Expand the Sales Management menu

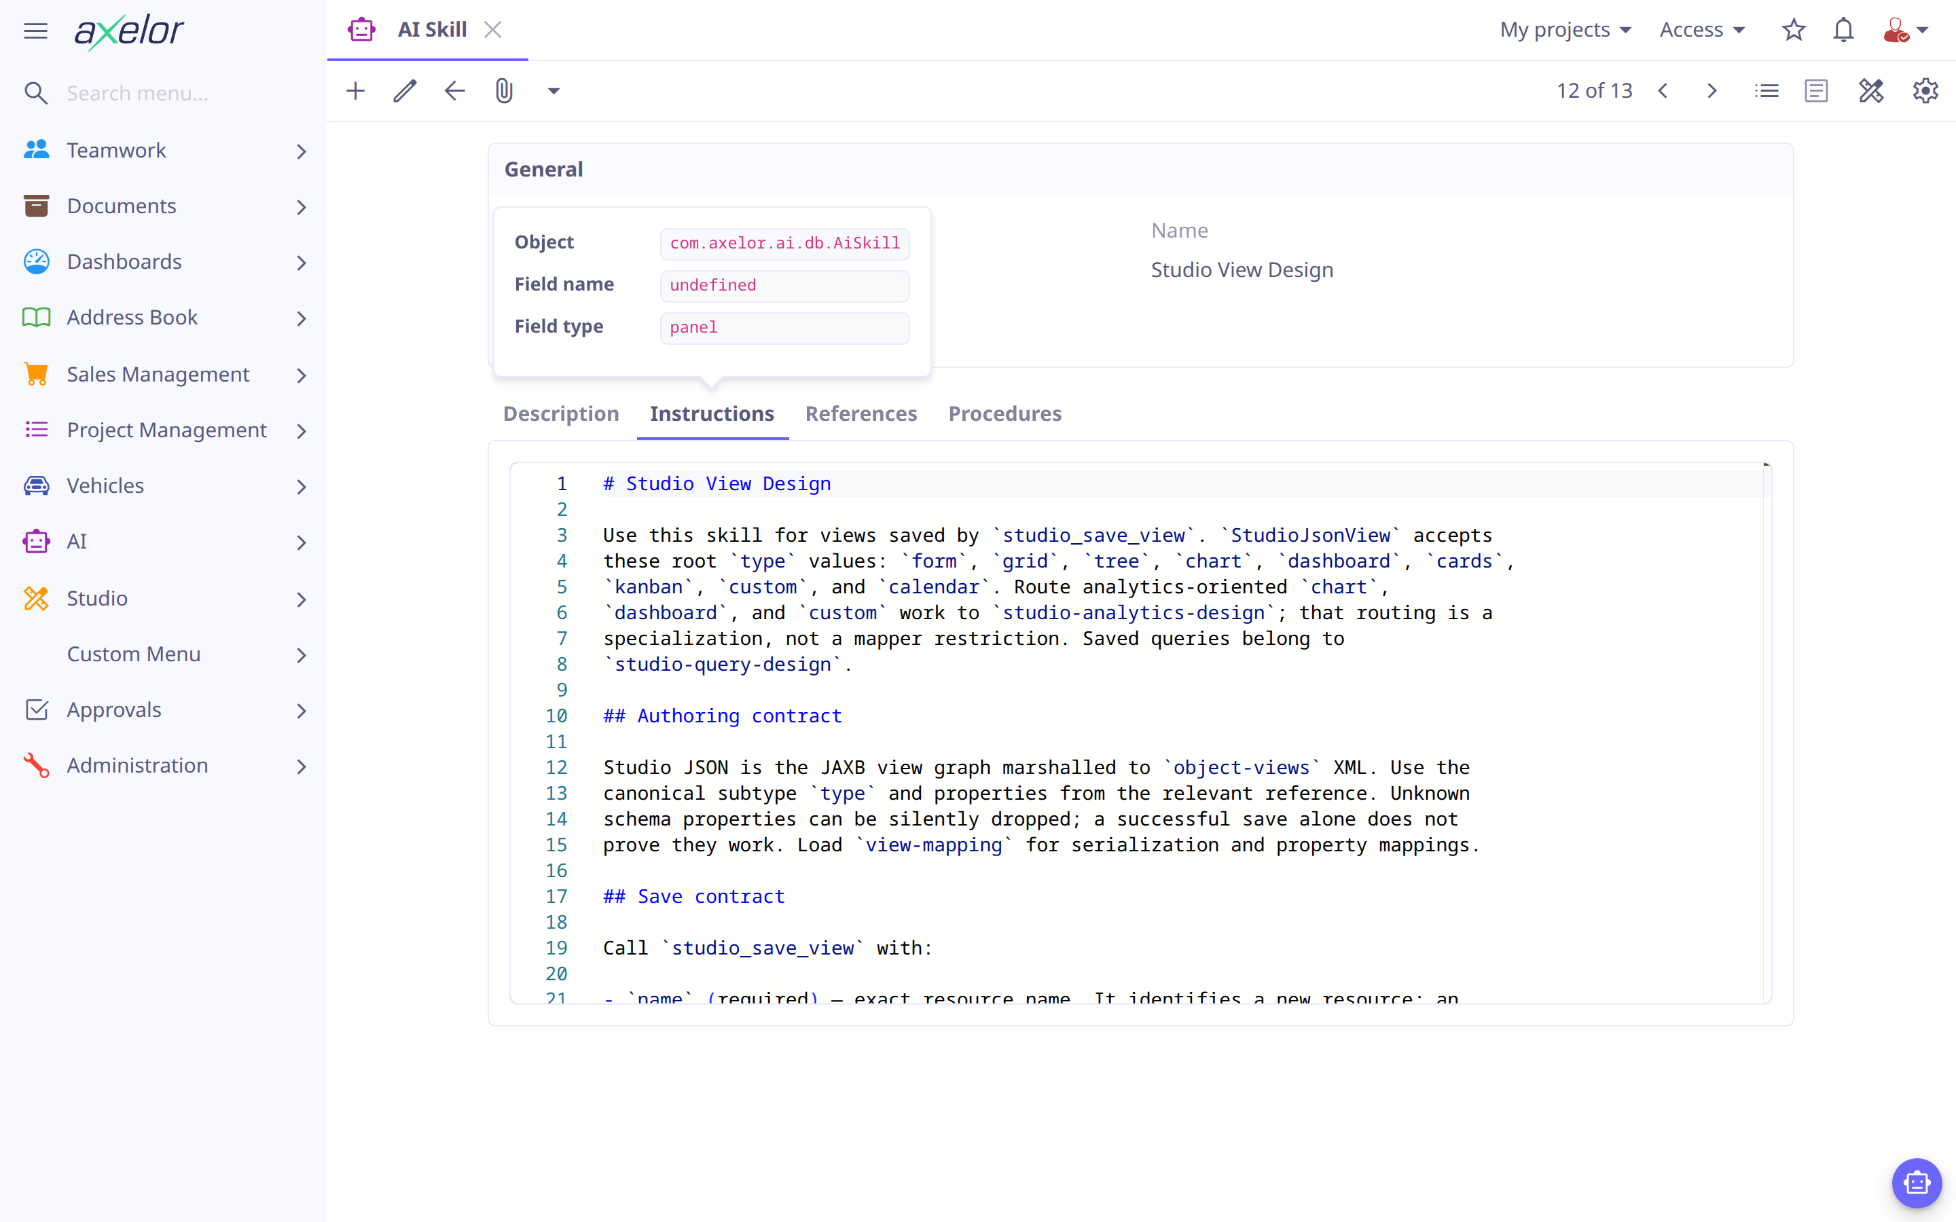point(163,374)
